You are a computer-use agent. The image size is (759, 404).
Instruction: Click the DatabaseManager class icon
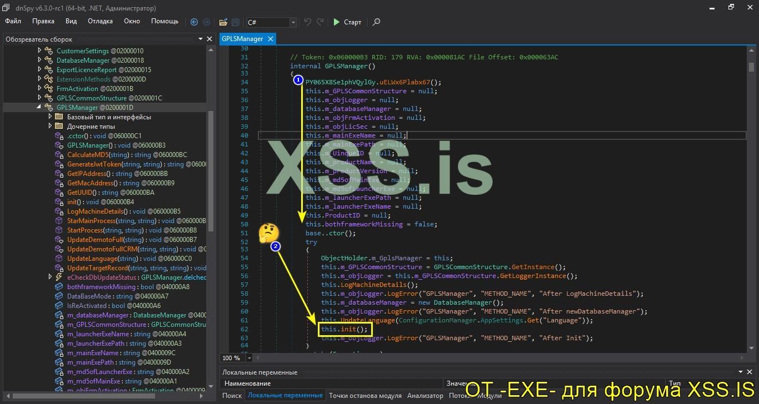pyautogui.click(x=49, y=60)
